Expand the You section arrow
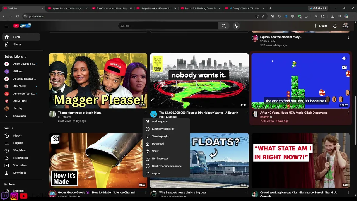Image resolution: width=357 pixels, height=201 pixels. coord(12,128)
